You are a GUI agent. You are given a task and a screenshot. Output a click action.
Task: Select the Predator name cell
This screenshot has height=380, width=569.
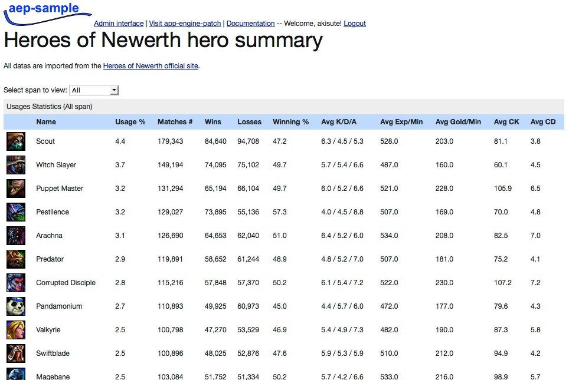coord(50,259)
